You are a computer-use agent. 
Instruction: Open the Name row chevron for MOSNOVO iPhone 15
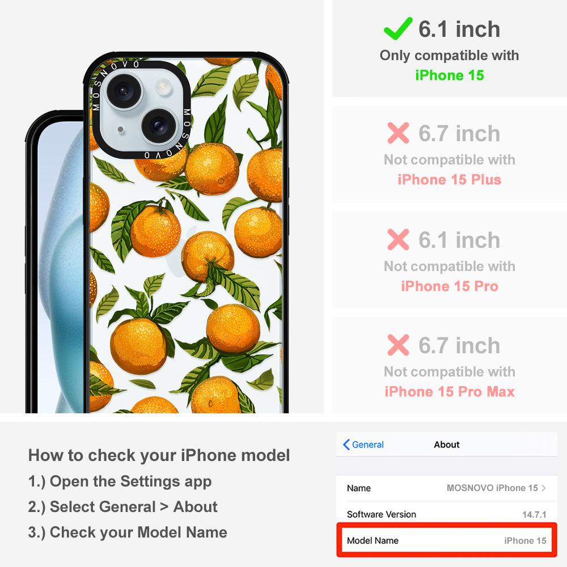(544, 488)
